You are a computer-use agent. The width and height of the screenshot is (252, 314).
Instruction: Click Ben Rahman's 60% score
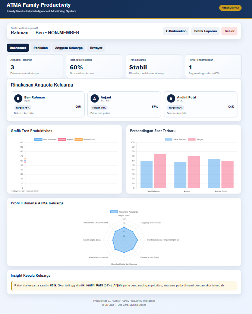78,107
